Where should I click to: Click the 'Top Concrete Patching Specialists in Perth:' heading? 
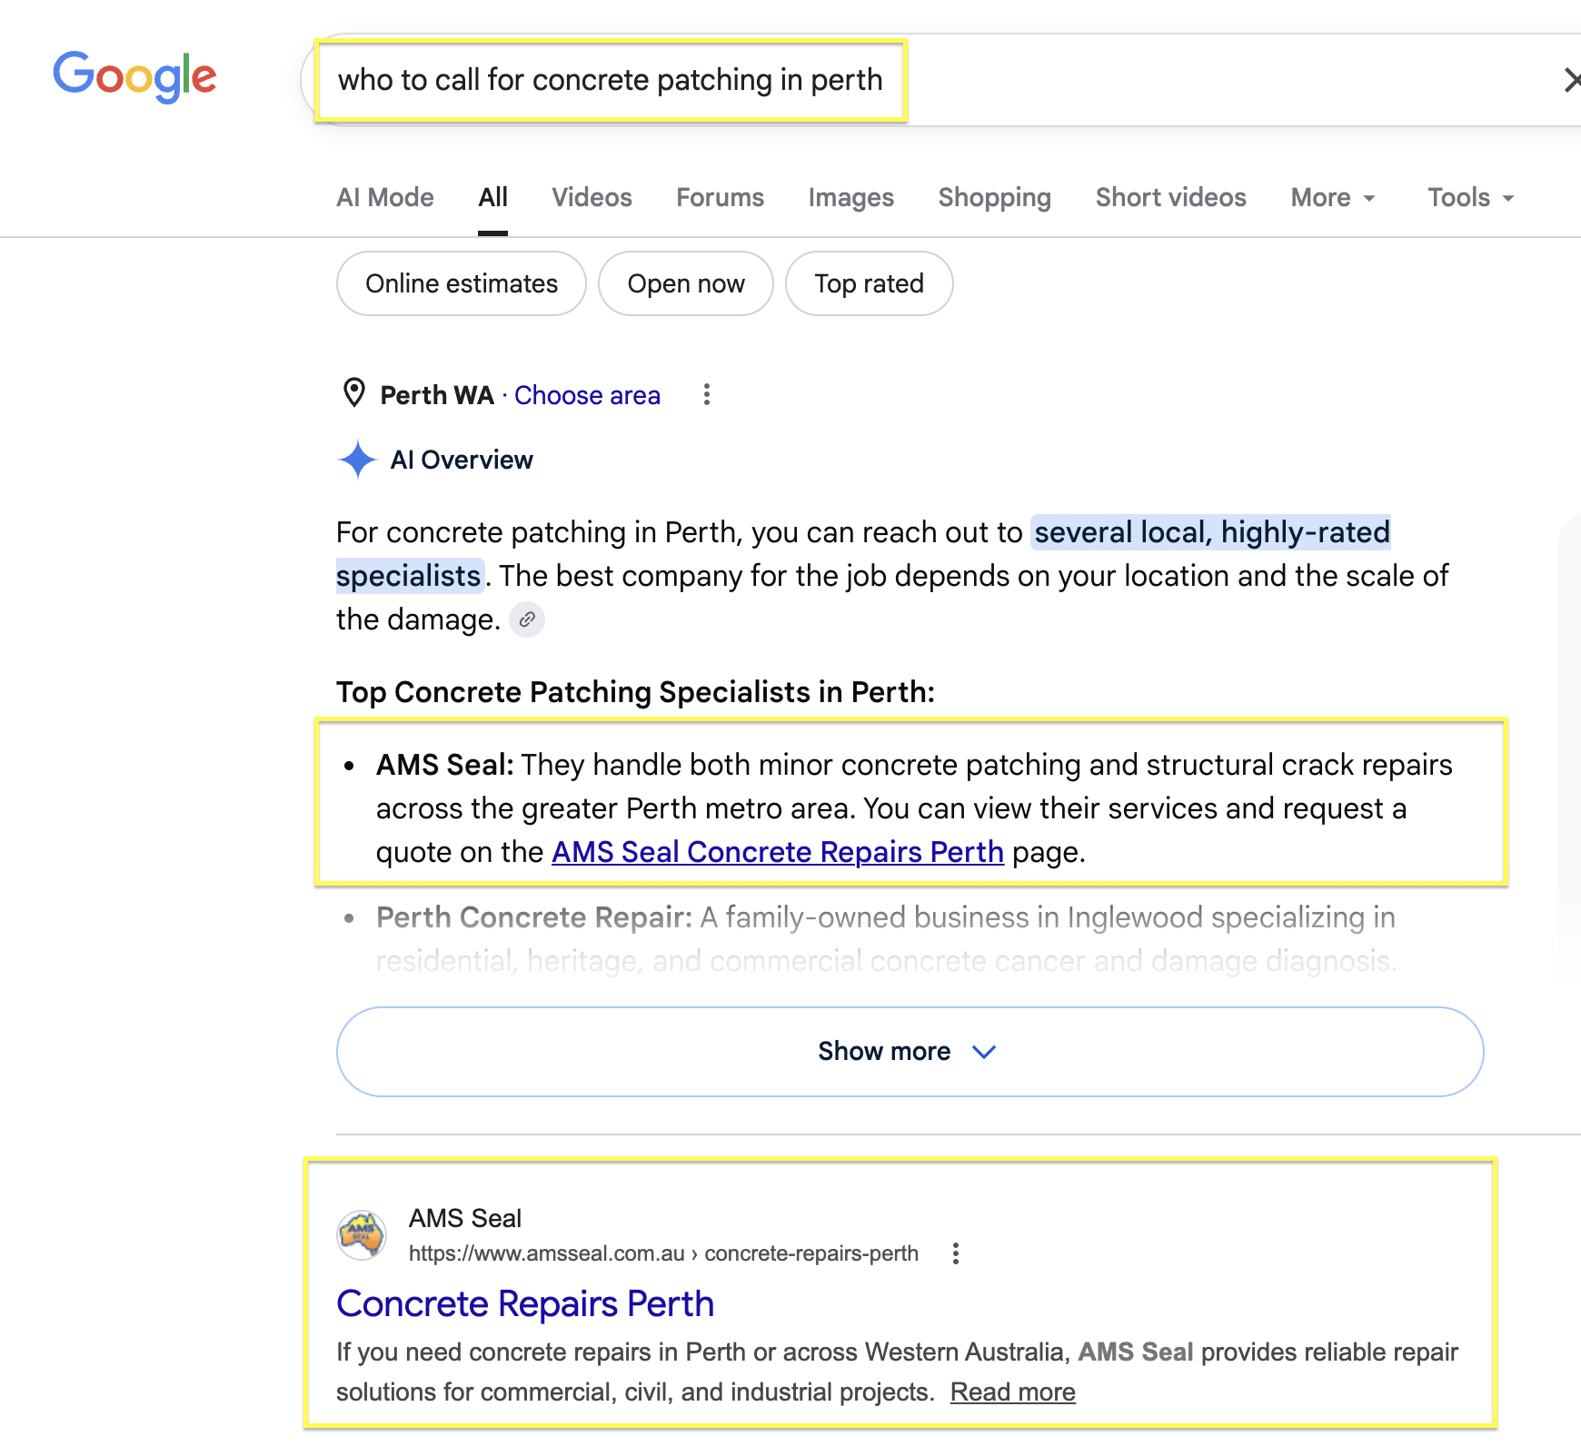pos(635,692)
